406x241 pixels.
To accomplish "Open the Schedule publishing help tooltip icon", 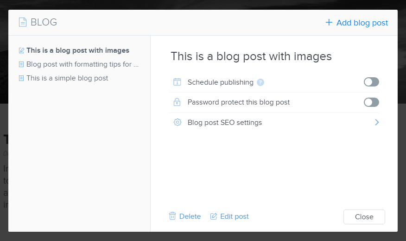I will (x=260, y=82).
